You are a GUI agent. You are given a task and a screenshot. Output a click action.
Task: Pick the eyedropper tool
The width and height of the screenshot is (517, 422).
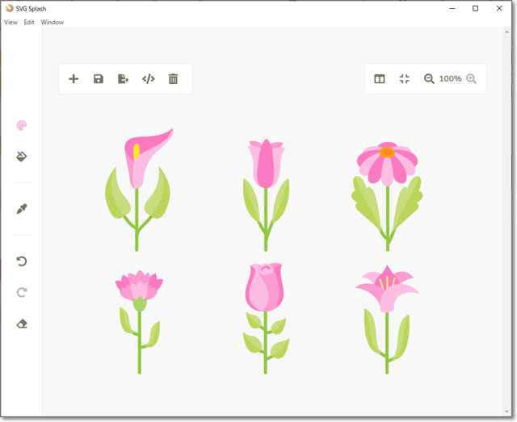pos(22,209)
